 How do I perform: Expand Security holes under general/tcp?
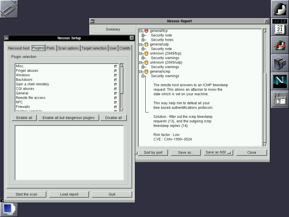(x=143, y=40)
